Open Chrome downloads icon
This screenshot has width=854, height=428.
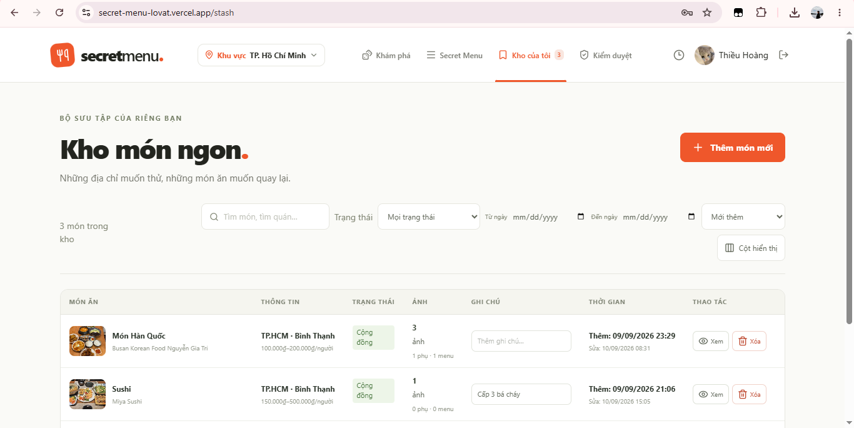click(x=795, y=13)
